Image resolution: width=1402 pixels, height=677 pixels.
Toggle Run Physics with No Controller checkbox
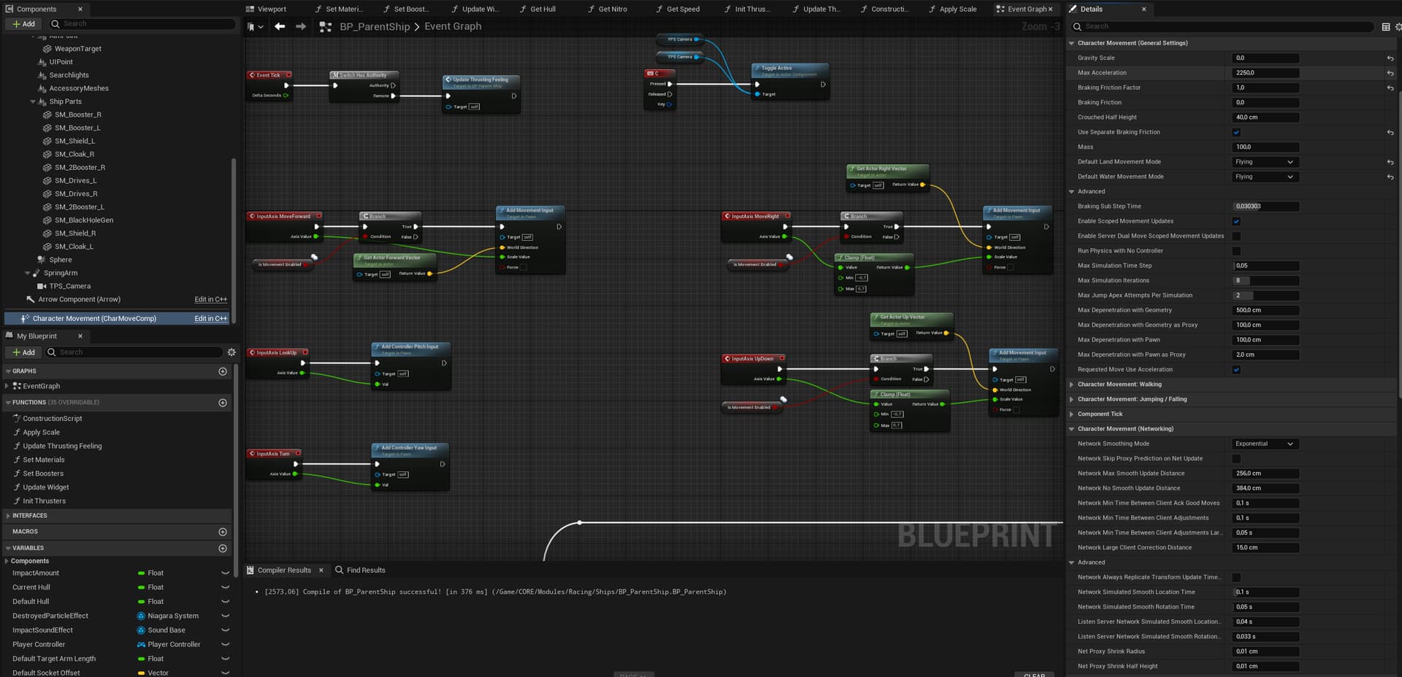[x=1236, y=251]
